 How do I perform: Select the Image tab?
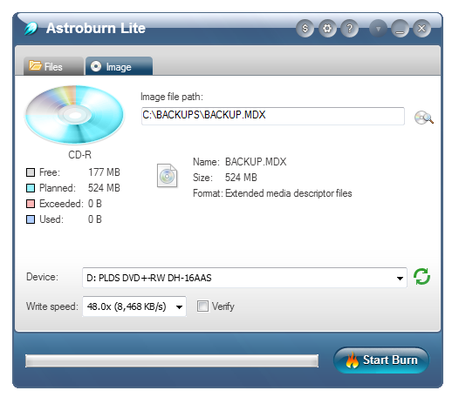coord(119,66)
